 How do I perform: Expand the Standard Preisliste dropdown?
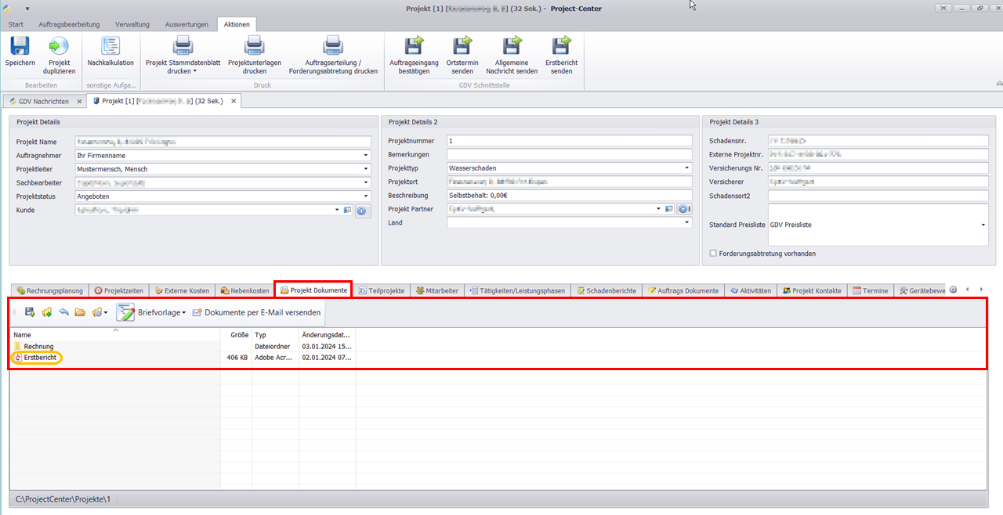point(983,225)
